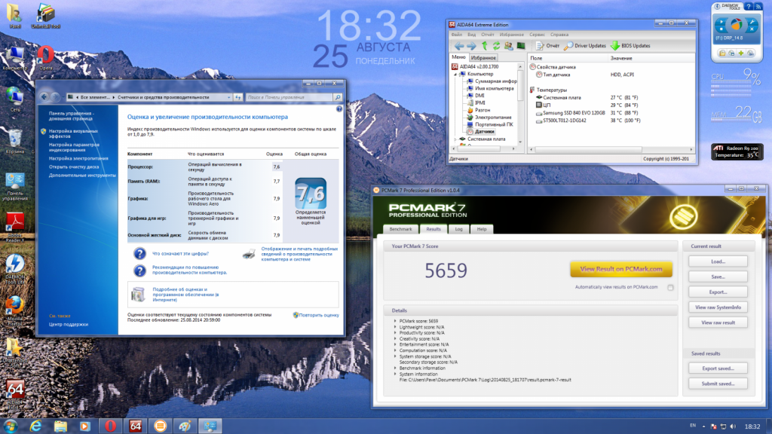Expand the PCMark score details entry
Screen dimensions: 772x434
(x=394, y=321)
